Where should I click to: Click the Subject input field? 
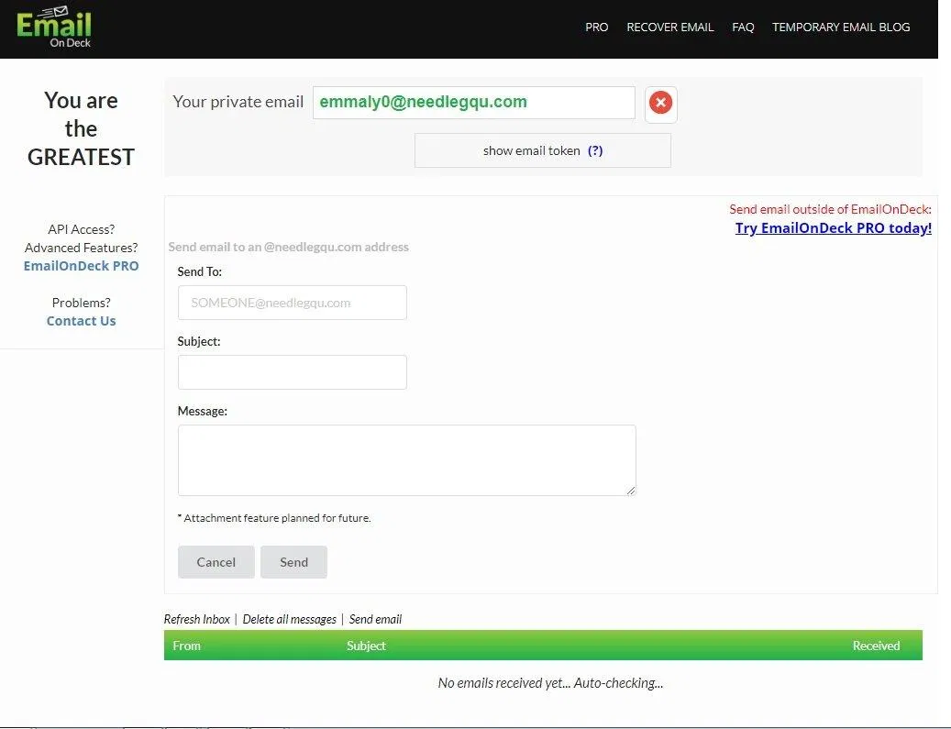point(292,371)
